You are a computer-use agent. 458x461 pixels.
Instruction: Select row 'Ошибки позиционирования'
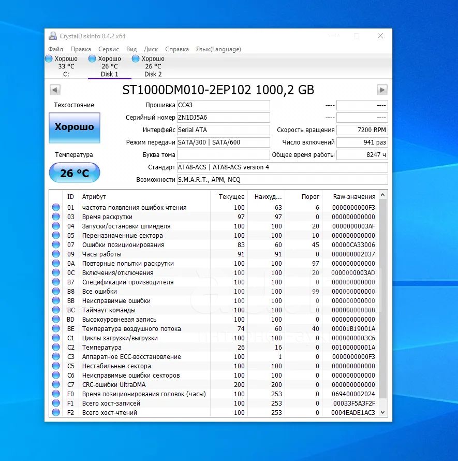(x=214, y=244)
